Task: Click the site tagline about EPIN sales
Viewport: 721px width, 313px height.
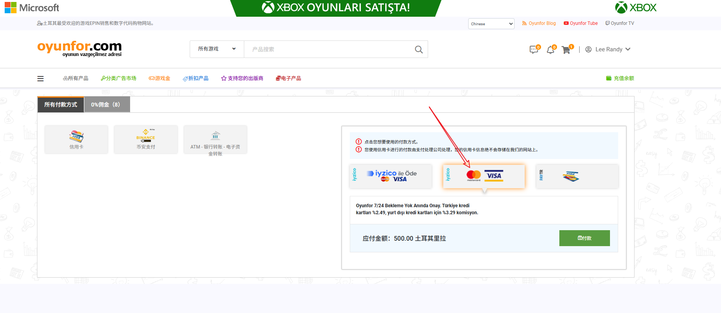Action: pos(96,23)
